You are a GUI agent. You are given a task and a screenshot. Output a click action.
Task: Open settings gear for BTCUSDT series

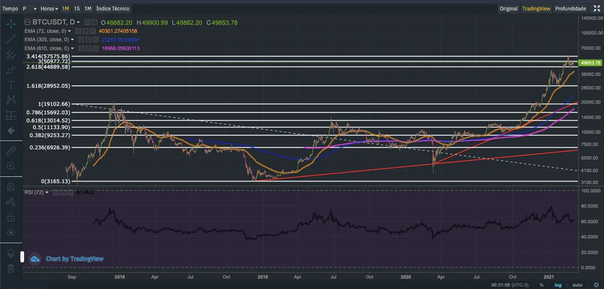[x=94, y=22]
